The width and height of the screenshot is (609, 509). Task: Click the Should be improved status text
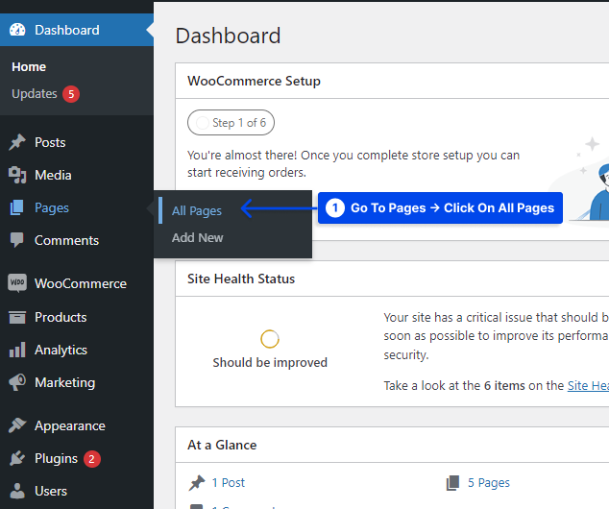(x=270, y=363)
